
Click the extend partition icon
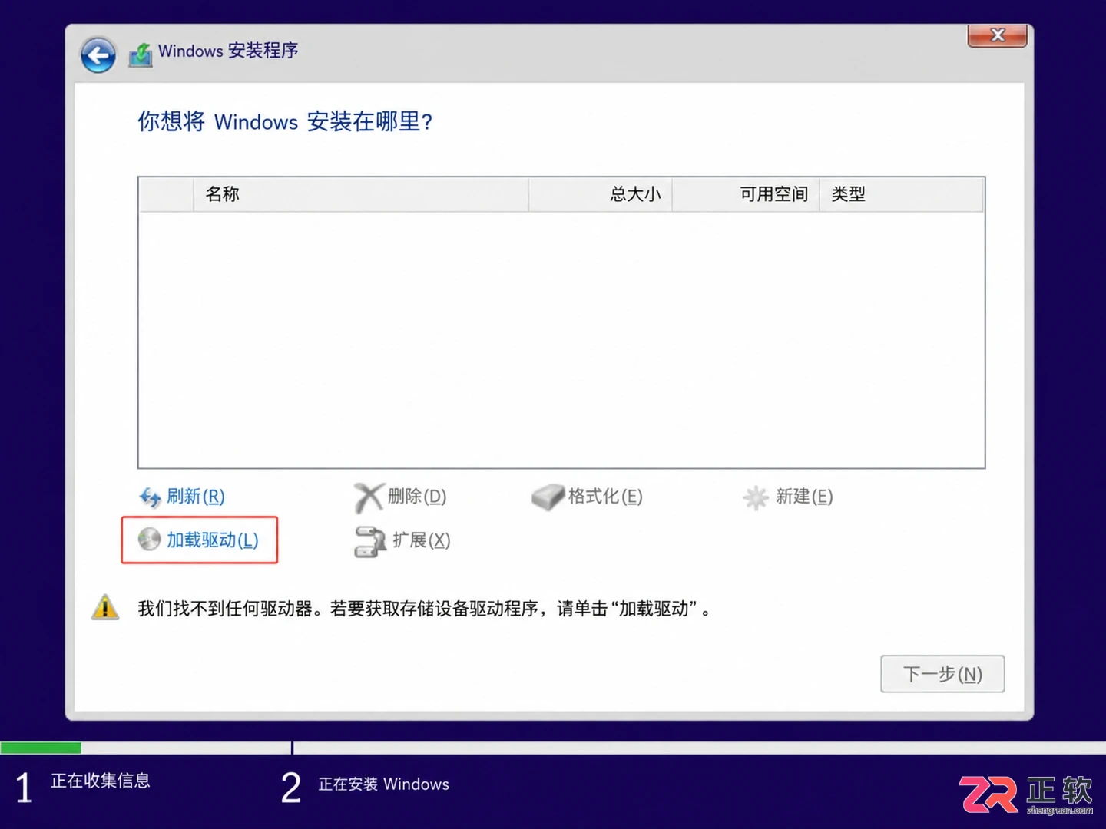pos(369,541)
